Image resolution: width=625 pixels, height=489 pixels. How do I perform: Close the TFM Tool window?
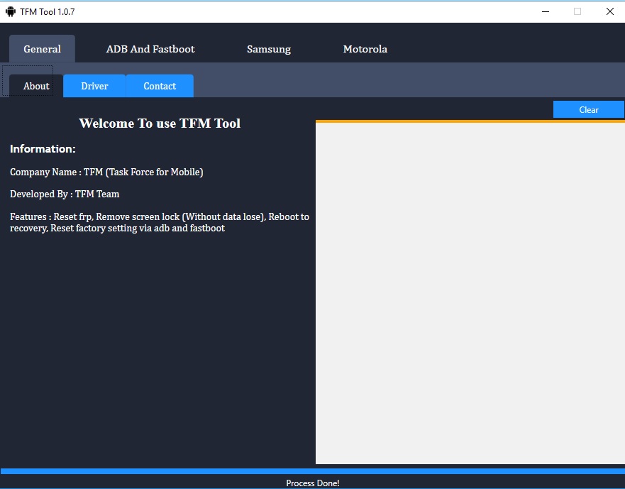(x=609, y=11)
